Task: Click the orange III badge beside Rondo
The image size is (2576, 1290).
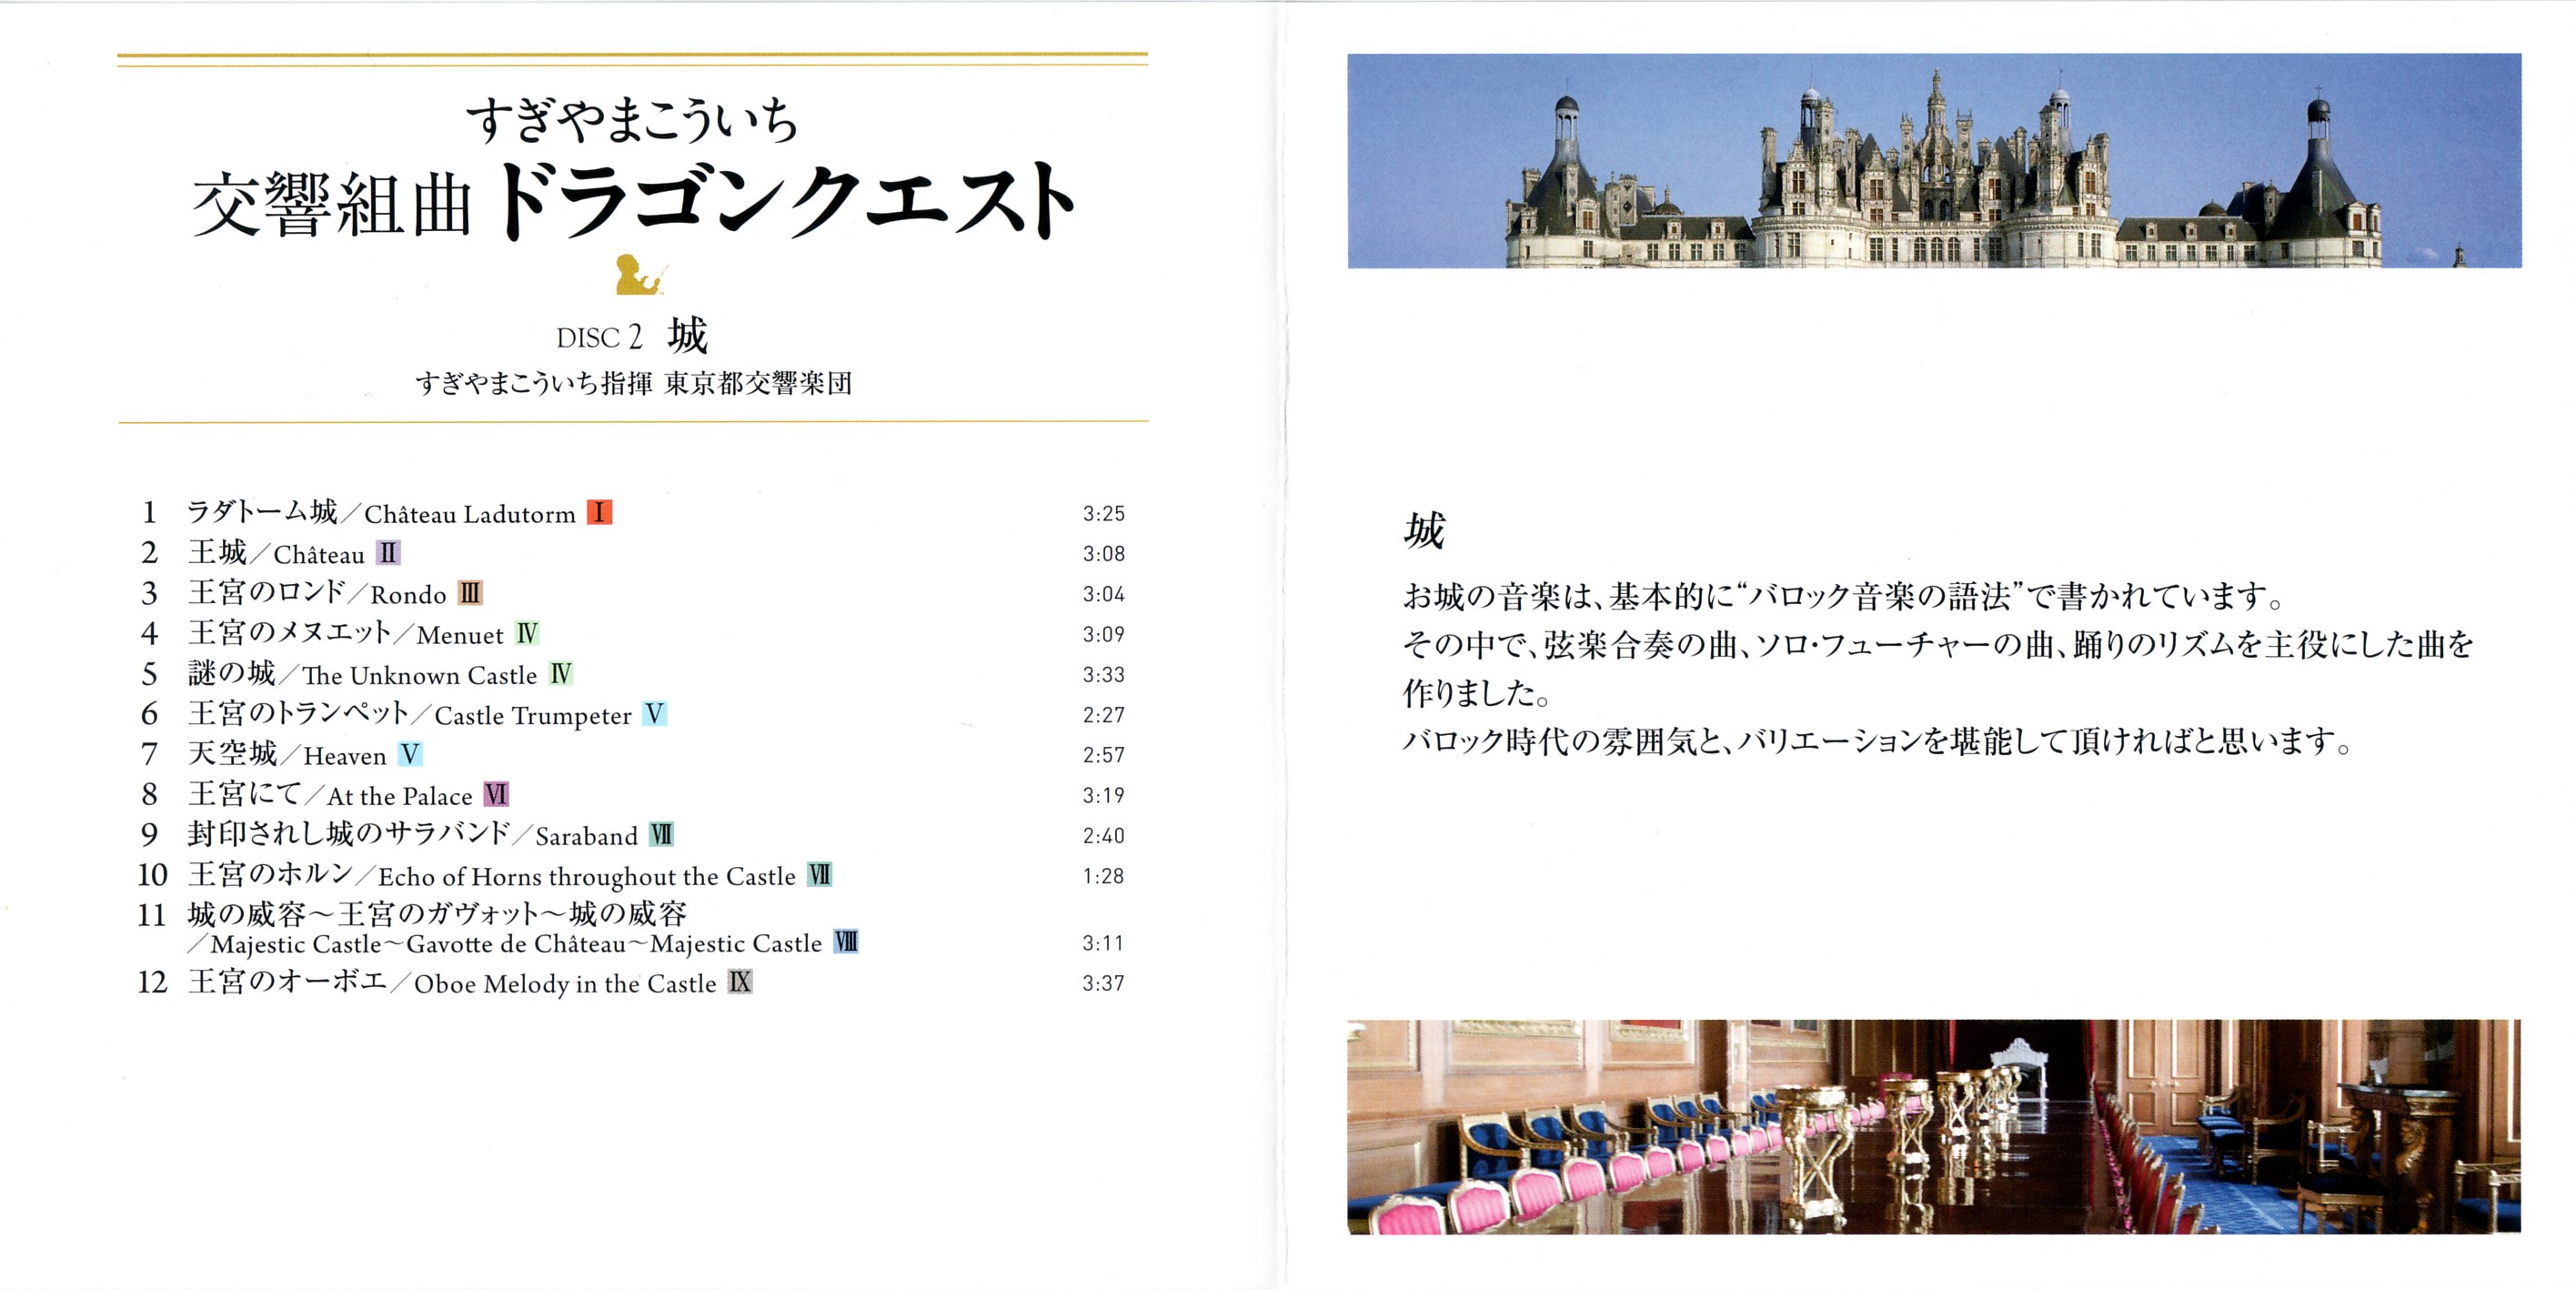Action: [x=470, y=593]
